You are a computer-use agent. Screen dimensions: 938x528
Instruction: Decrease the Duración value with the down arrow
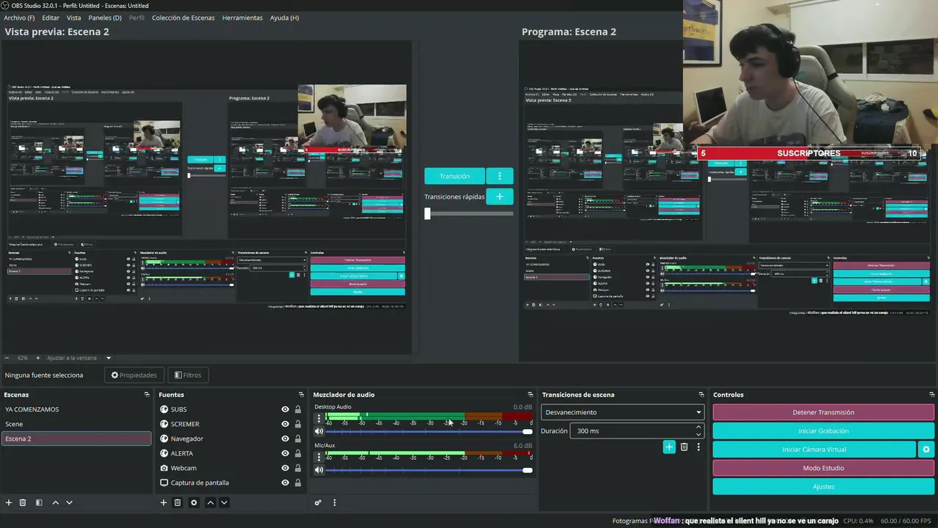coord(698,434)
